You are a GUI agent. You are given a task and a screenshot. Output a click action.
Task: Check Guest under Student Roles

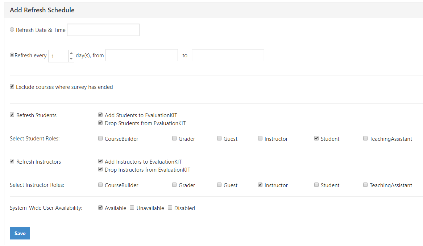click(x=219, y=139)
